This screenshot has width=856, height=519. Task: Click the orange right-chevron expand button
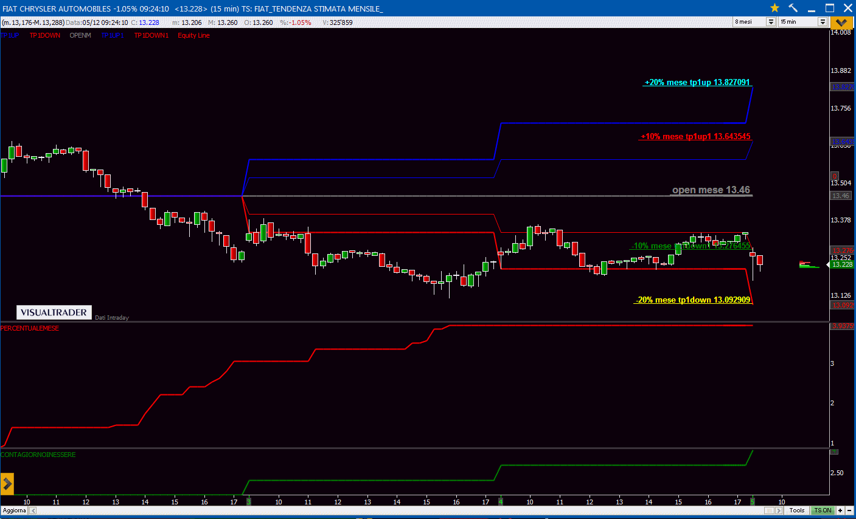tap(7, 484)
